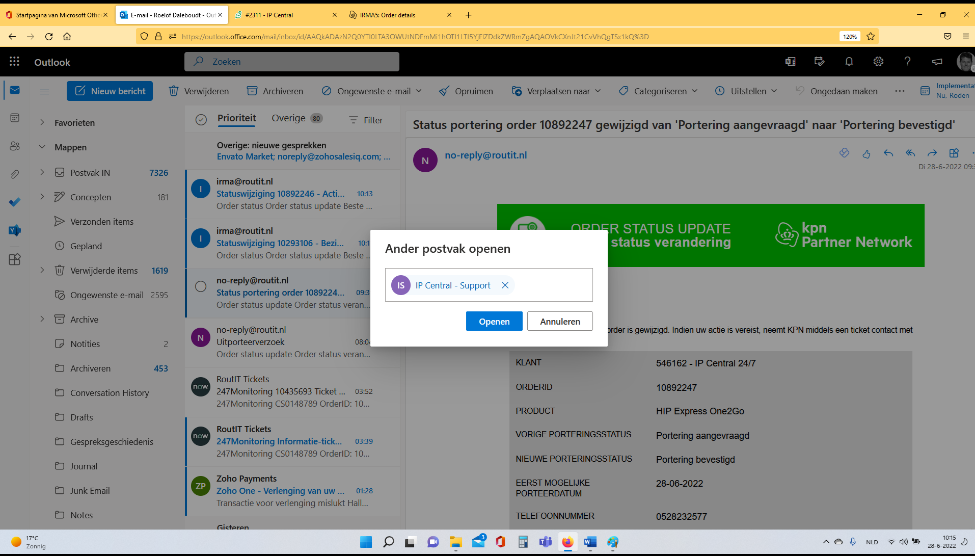Expand the Concepten folder
975x556 pixels.
point(42,197)
